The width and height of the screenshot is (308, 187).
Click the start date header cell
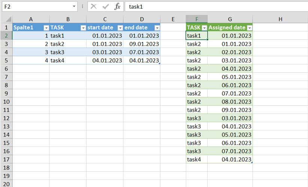click(x=105, y=27)
